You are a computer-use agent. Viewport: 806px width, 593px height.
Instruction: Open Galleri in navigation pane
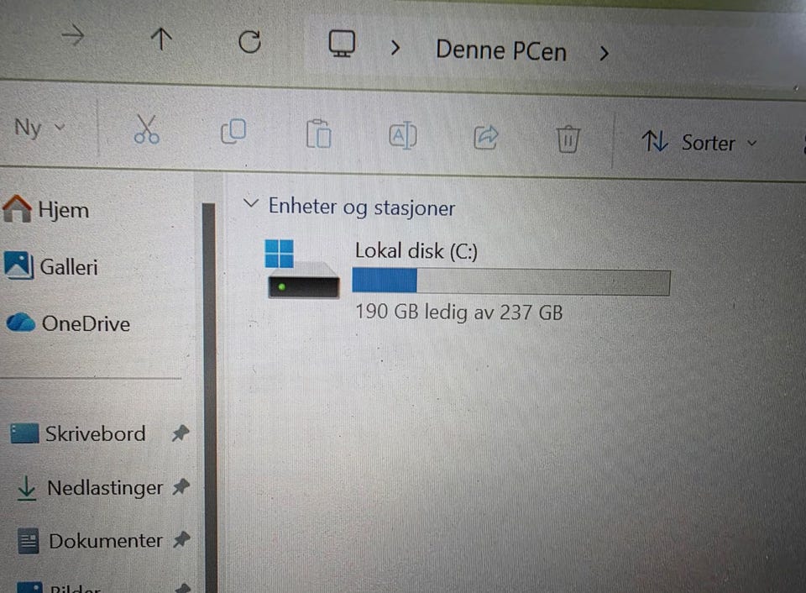tap(50, 266)
